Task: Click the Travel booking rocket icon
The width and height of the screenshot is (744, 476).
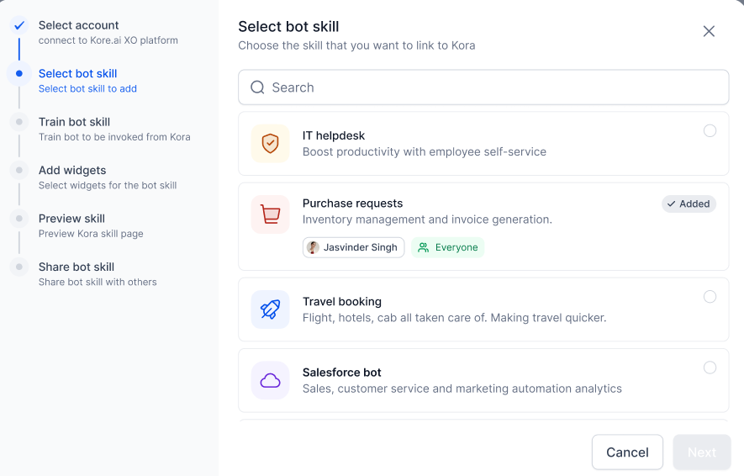Action: (x=270, y=309)
